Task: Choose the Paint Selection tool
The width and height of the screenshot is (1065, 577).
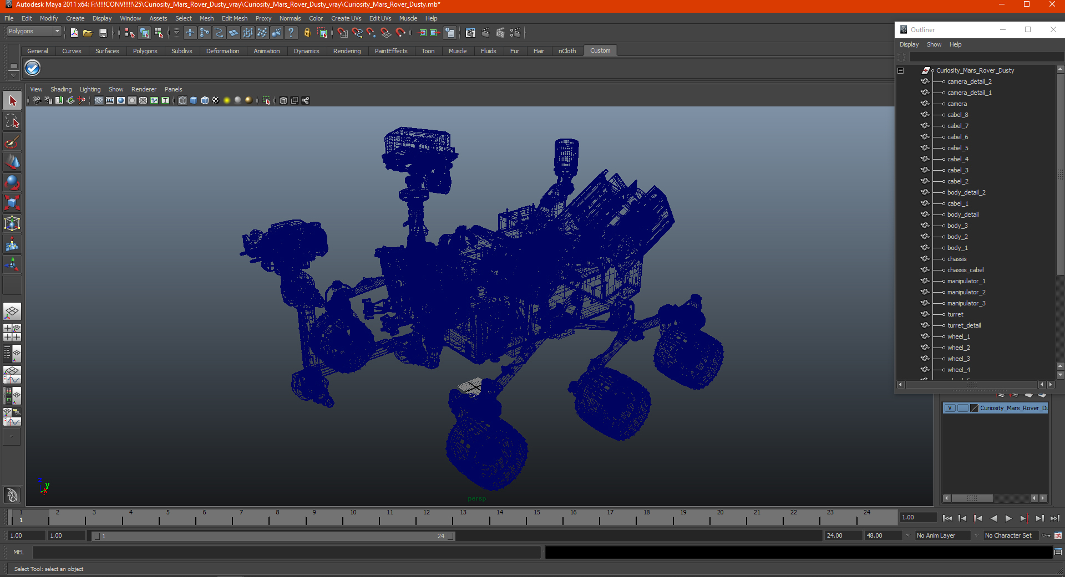Action: pyautogui.click(x=12, y=142)
